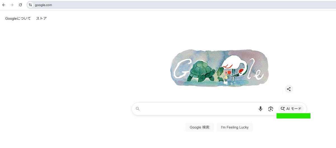Click the Google 検索 button
The height and width of the screenshot is (148, 336).
click(200, 127)
